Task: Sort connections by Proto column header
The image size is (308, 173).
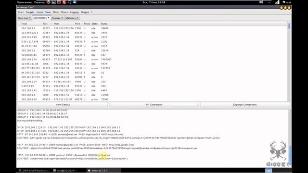Action: click(87, 24)
